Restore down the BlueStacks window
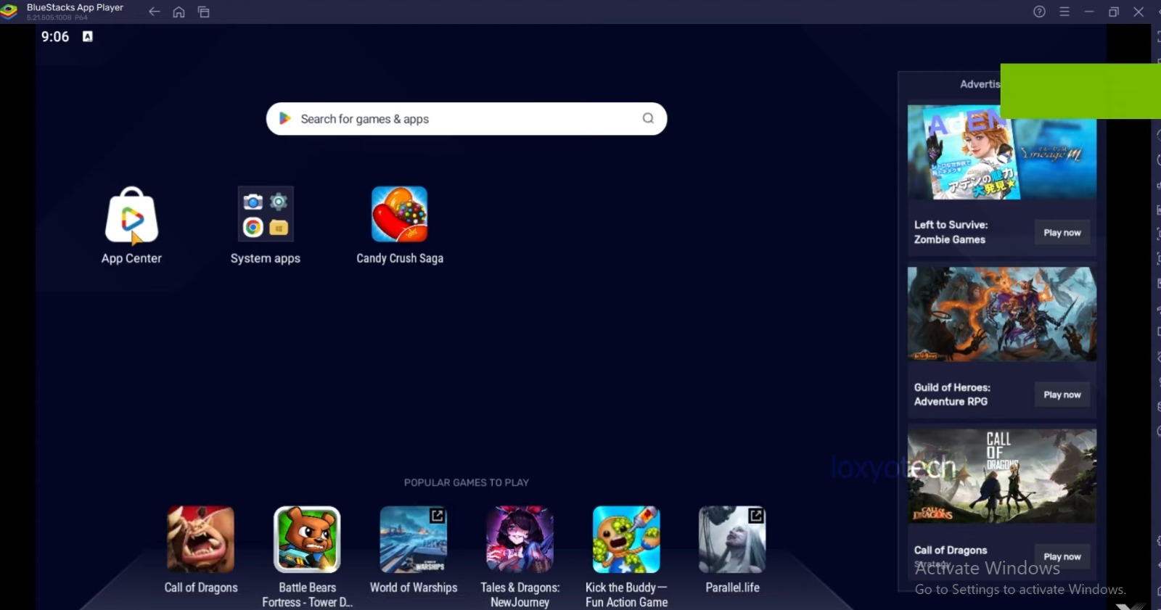The height and width of the screenshot is (610, 1161). 1114,12
